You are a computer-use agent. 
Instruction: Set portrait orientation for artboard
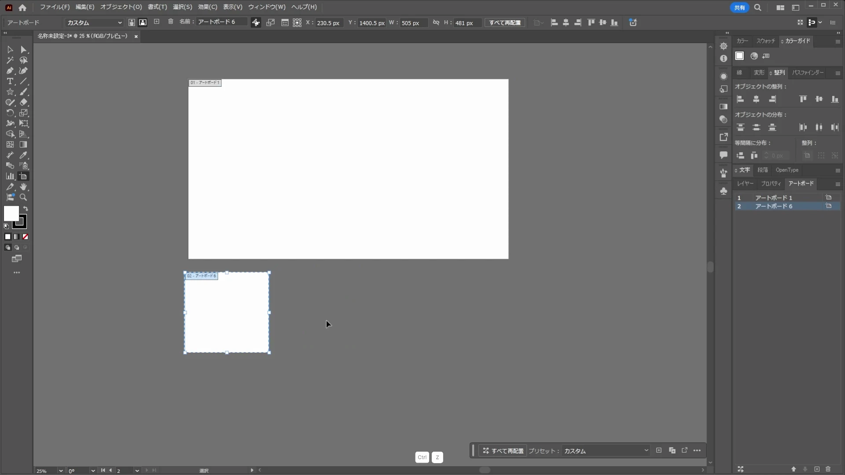click(x=132, y=22)
